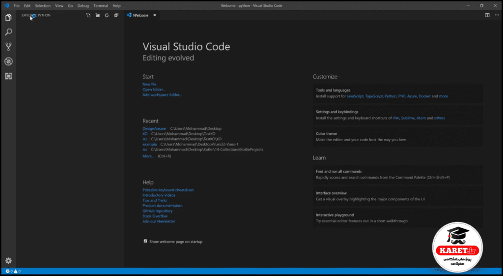Image resolution: width=503 pixels, height=276 pixels.
Task: Open recent KO folder
Action: coord(145,134)
